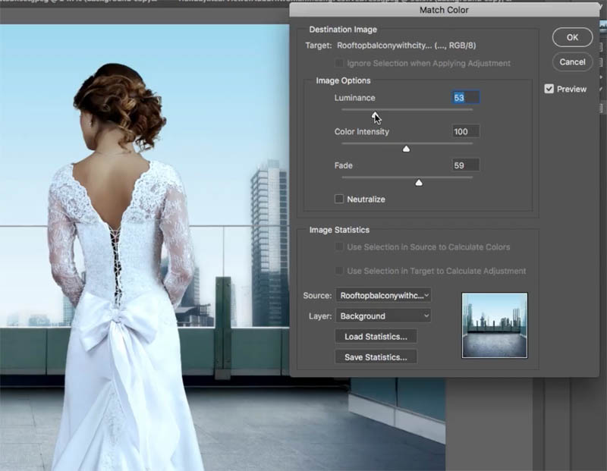Click the Color Intensity slider handle
Screen dimensions: 607x471
coord(406,149)
